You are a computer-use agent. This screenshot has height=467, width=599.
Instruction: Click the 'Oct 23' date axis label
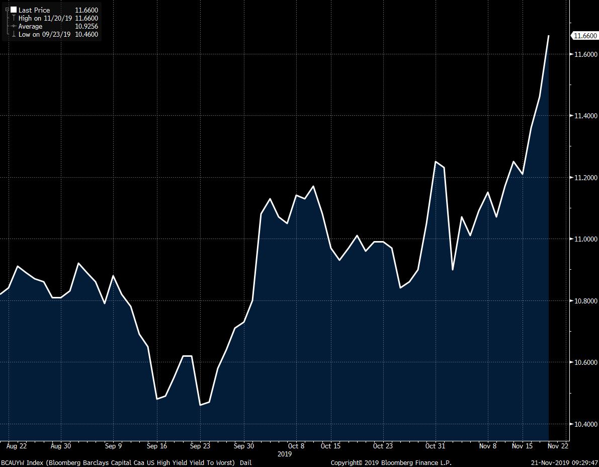pos(383,446)
